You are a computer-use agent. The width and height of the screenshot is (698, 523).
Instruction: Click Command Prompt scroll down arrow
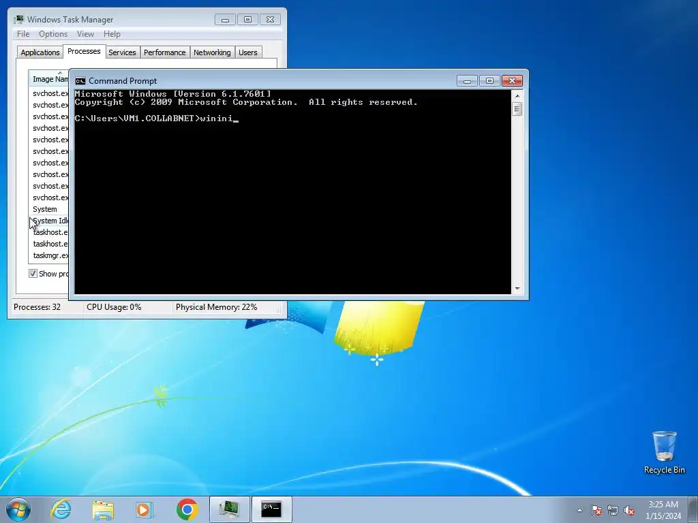[517, 289]
